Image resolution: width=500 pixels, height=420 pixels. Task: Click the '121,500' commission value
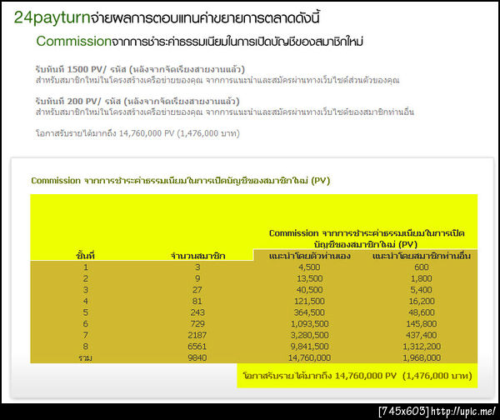[309, 301]
